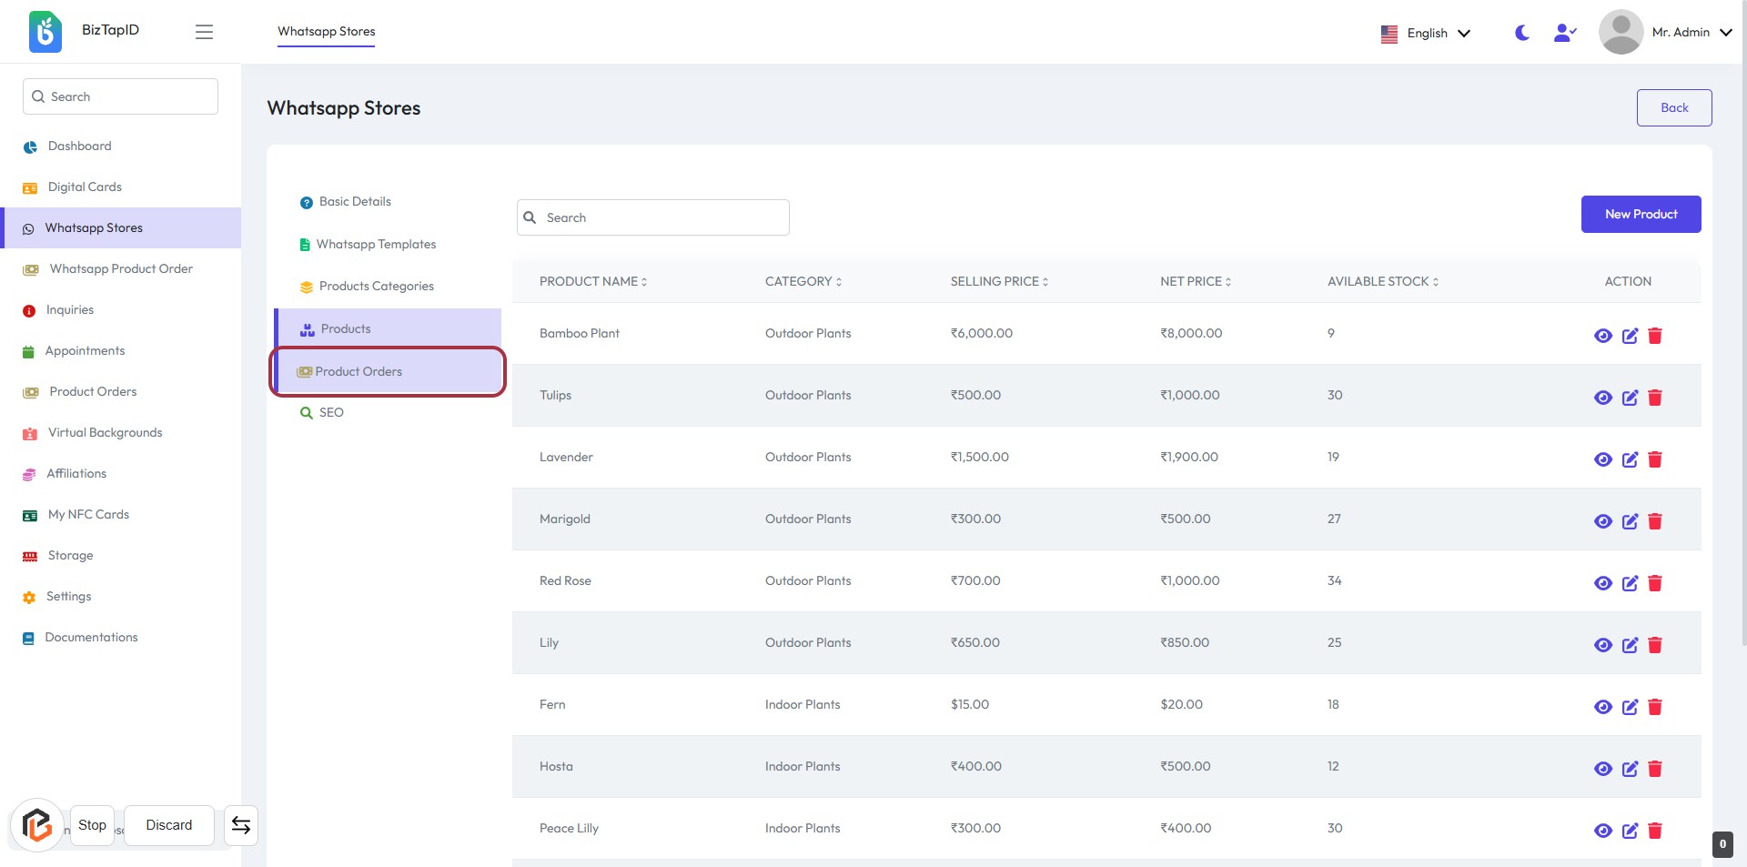
Task: Go to Products Categories section
Action: pos(376,287)
